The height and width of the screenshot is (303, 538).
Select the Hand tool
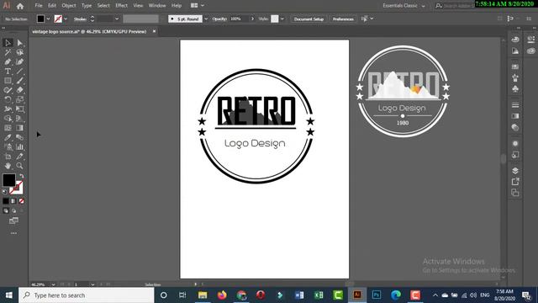[x=8, y=166]
